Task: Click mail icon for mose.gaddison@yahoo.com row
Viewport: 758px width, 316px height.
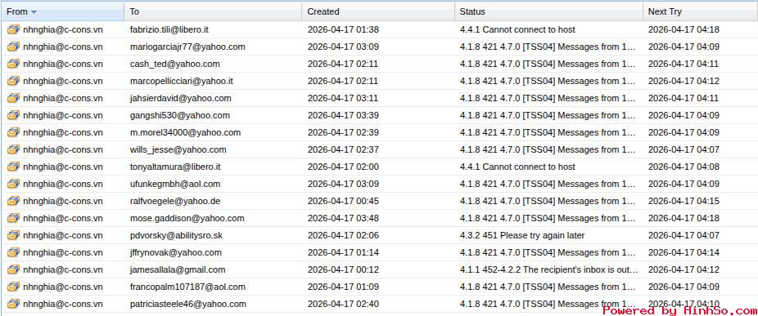Action: point(14,218)
